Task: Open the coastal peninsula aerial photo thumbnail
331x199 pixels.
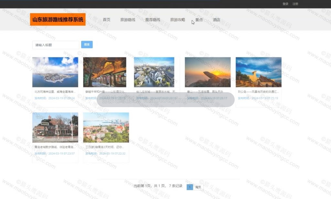Action: click(55, 72)
